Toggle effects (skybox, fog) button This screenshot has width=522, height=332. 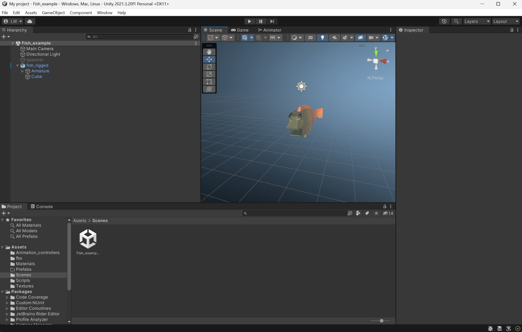345,38
